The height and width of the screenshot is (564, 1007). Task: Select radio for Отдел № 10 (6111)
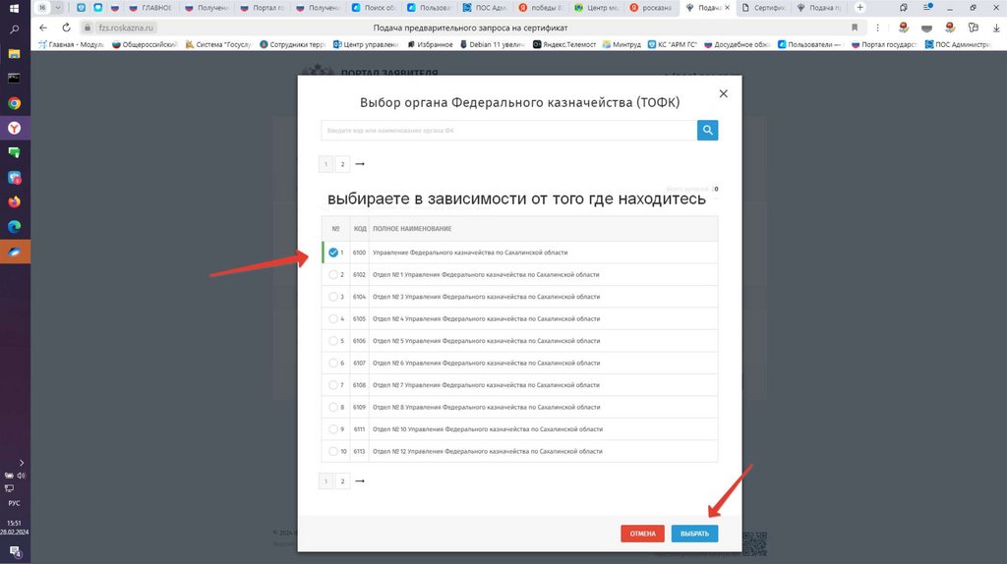tap(332, 429)
